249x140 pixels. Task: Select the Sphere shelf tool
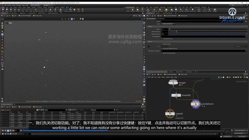coord(7,10)
